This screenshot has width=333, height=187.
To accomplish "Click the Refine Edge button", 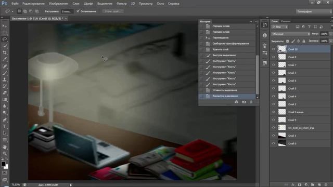I will pos(113,11).
